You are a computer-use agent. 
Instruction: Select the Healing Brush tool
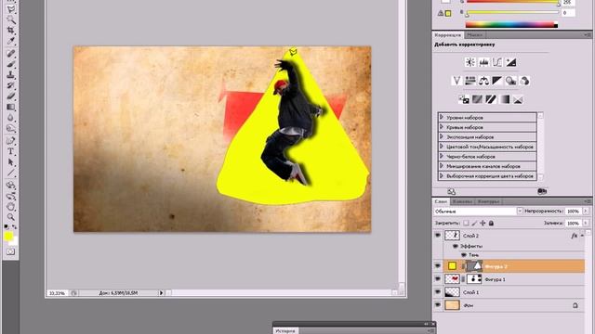click(11, 54)
